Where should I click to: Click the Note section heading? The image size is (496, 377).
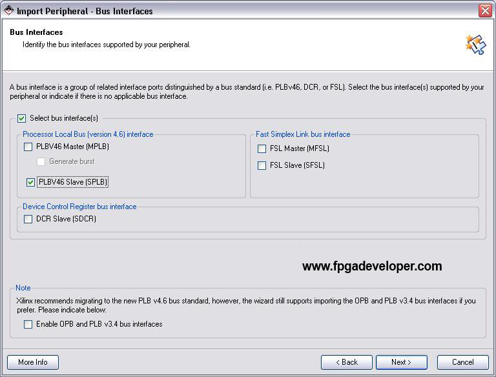[23, 288]
